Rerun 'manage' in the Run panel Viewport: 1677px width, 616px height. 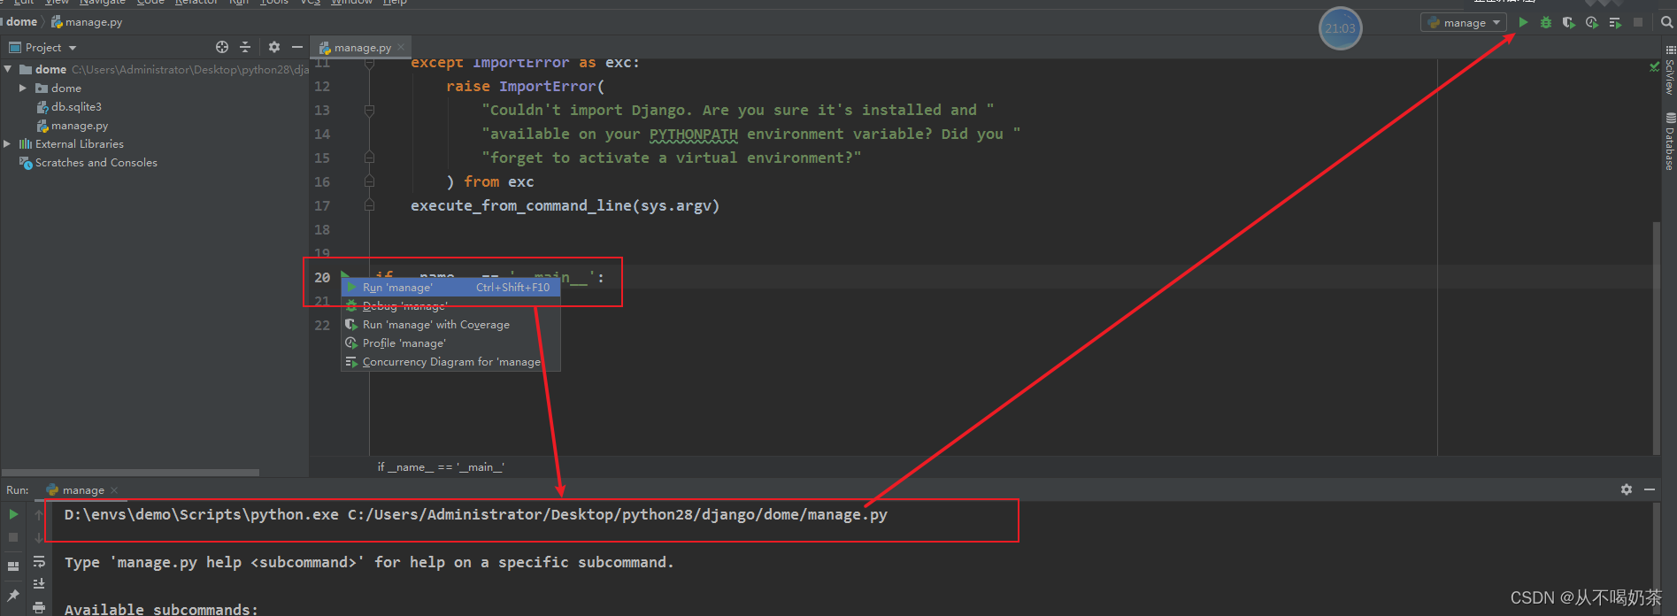[x=13, y=514]
